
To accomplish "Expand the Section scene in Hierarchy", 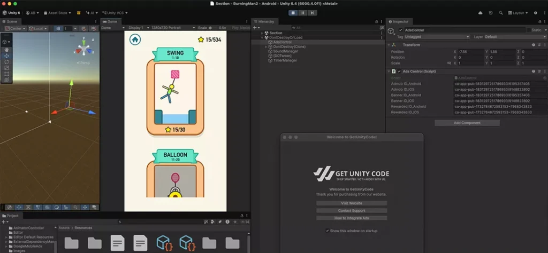I will (x=262, y=33).
